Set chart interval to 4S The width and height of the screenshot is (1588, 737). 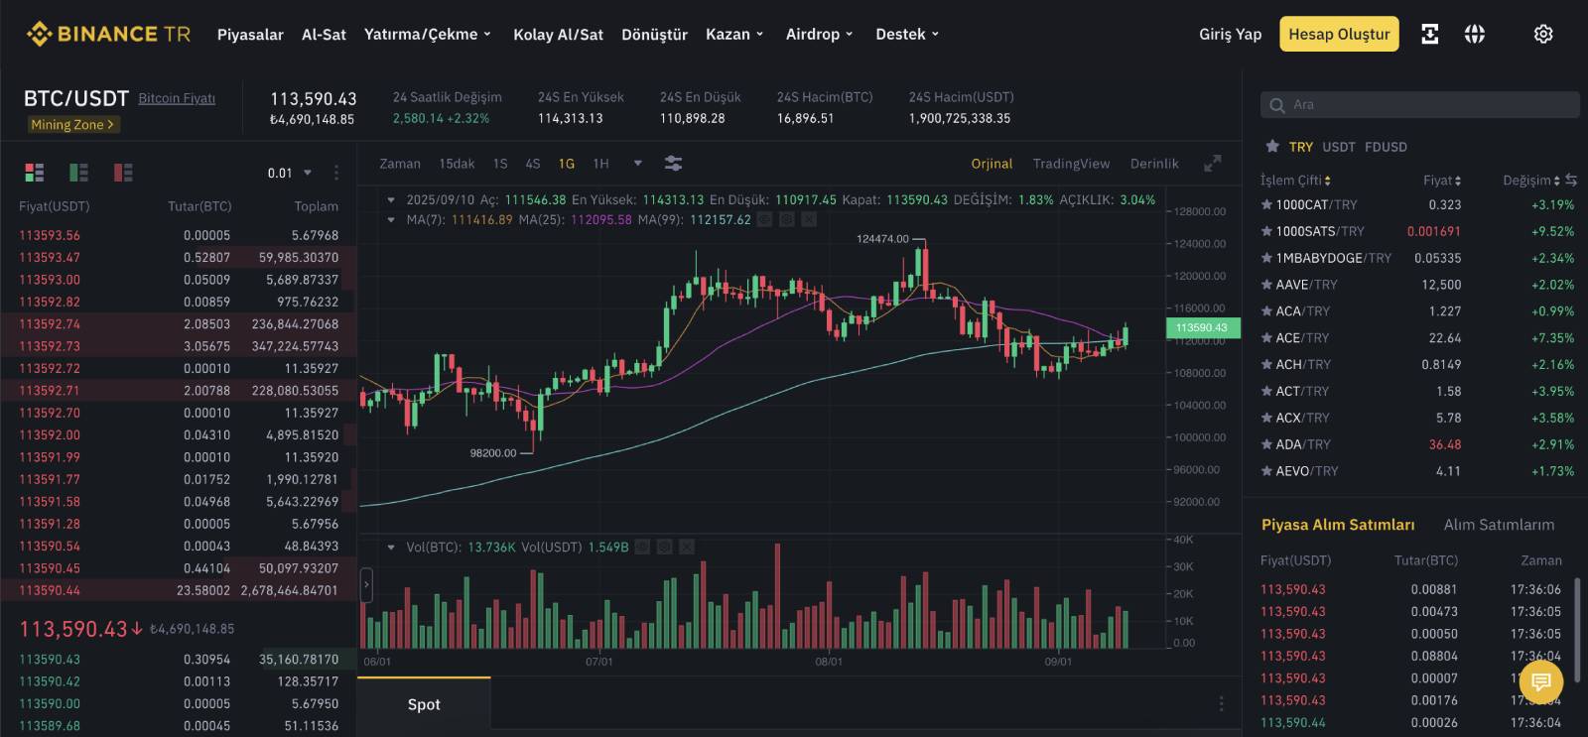point(533,164)
